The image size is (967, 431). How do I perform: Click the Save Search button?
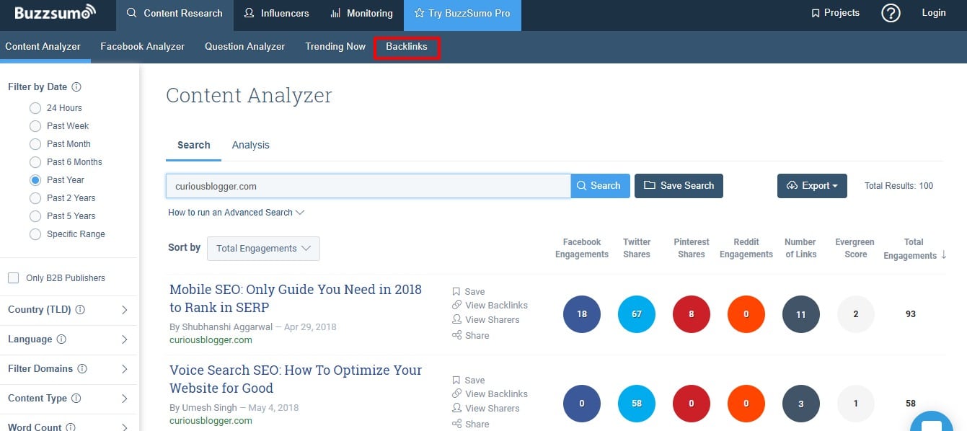tap(679, 186)
